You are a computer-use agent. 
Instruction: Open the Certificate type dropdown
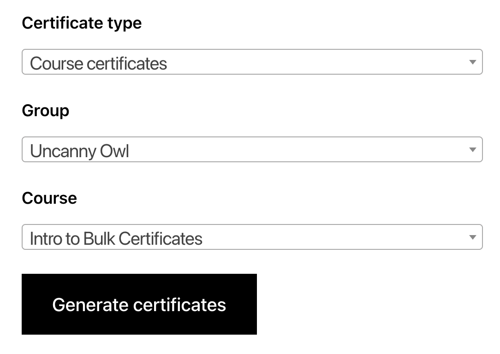tap(252, 62)
